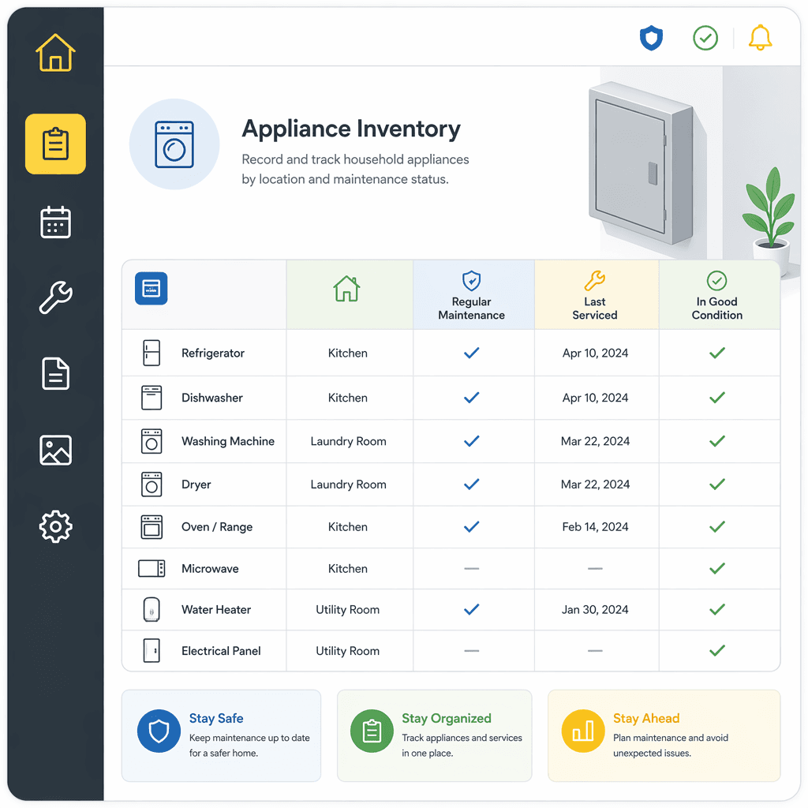
Task: Click the Water Heater row icon
Action: (x=151, y=610)
